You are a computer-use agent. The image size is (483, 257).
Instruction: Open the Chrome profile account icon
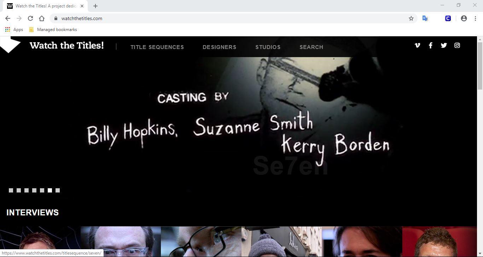[x=464, y=18]
